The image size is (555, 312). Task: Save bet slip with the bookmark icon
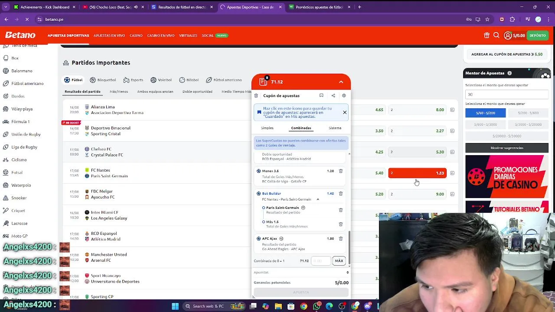(x=321, y=96)
